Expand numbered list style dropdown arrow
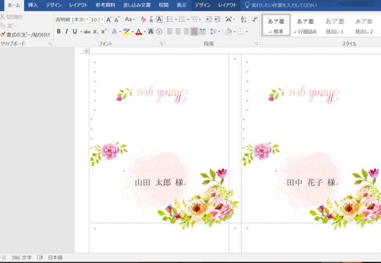The height and width of the screenshot is (263, 381). point(188,20)
